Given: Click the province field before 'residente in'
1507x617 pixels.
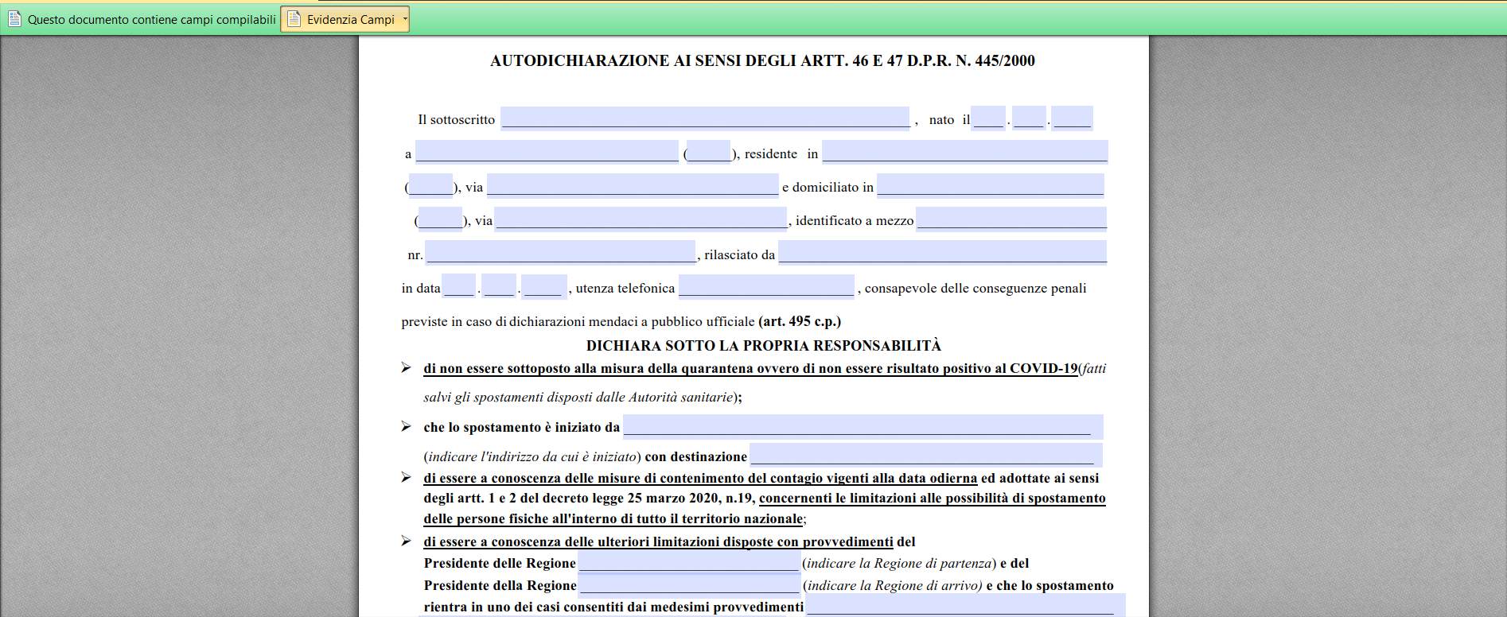Looking at the screenshot, I should pos(708,152).
